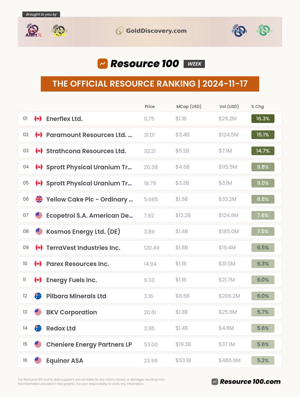300x397 pixels.
Task: Click the WEEK badge beside Resource 100
Action: (x=194, y=64)
